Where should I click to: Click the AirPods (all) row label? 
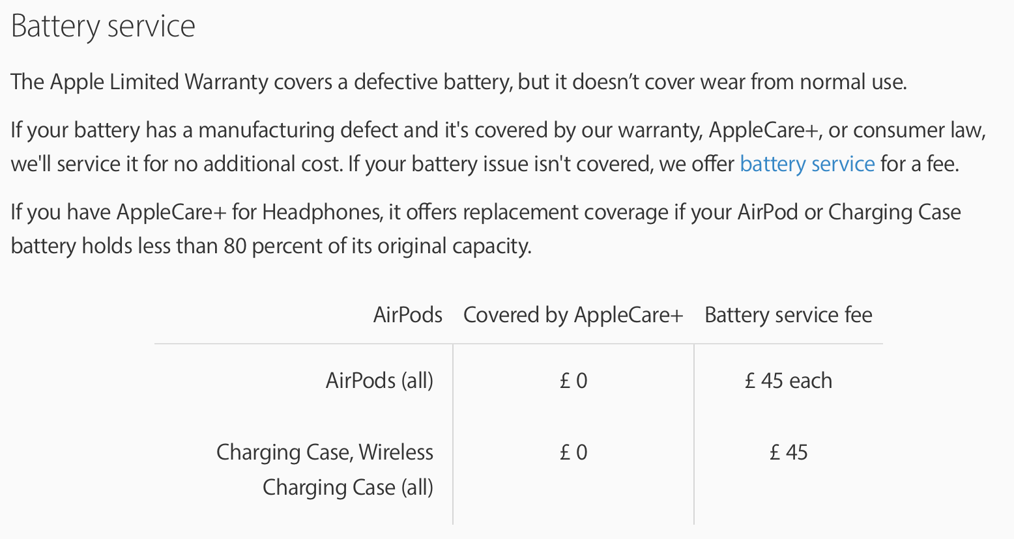tap(379, 380)
